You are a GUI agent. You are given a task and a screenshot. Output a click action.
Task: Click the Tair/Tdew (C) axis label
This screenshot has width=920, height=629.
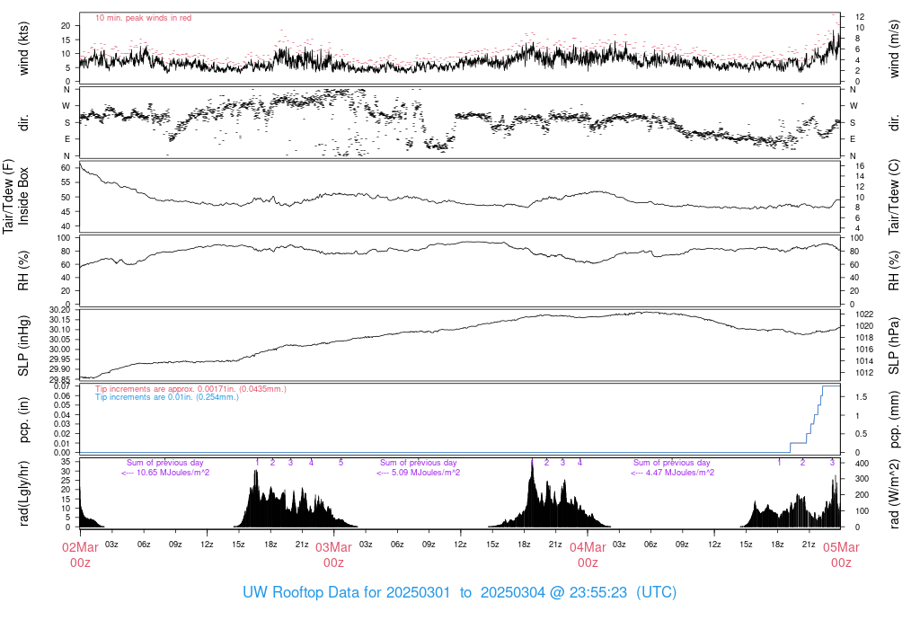[896, 196]
